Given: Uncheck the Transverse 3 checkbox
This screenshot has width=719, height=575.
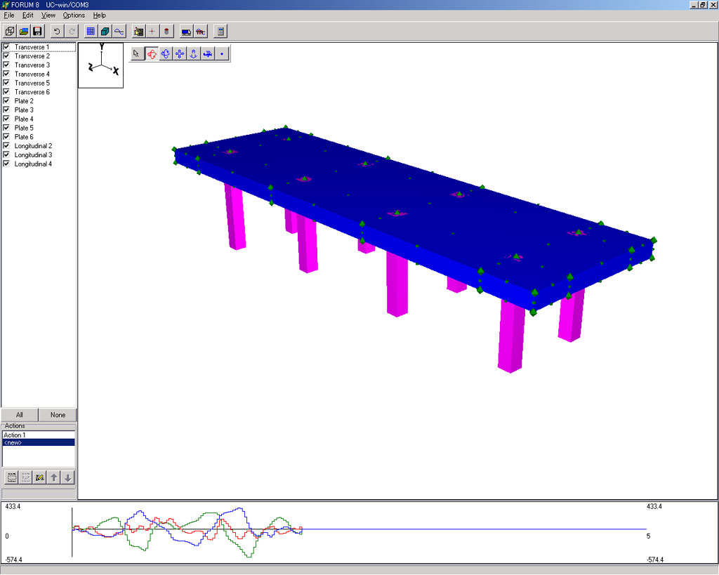Looking at the screenshot, I should 6,65.
